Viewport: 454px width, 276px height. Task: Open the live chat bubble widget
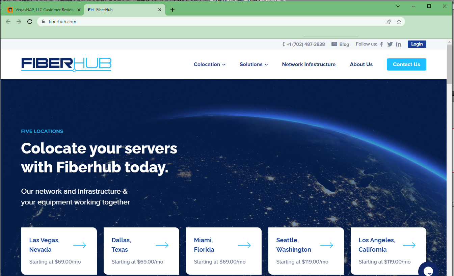point(428,269)
